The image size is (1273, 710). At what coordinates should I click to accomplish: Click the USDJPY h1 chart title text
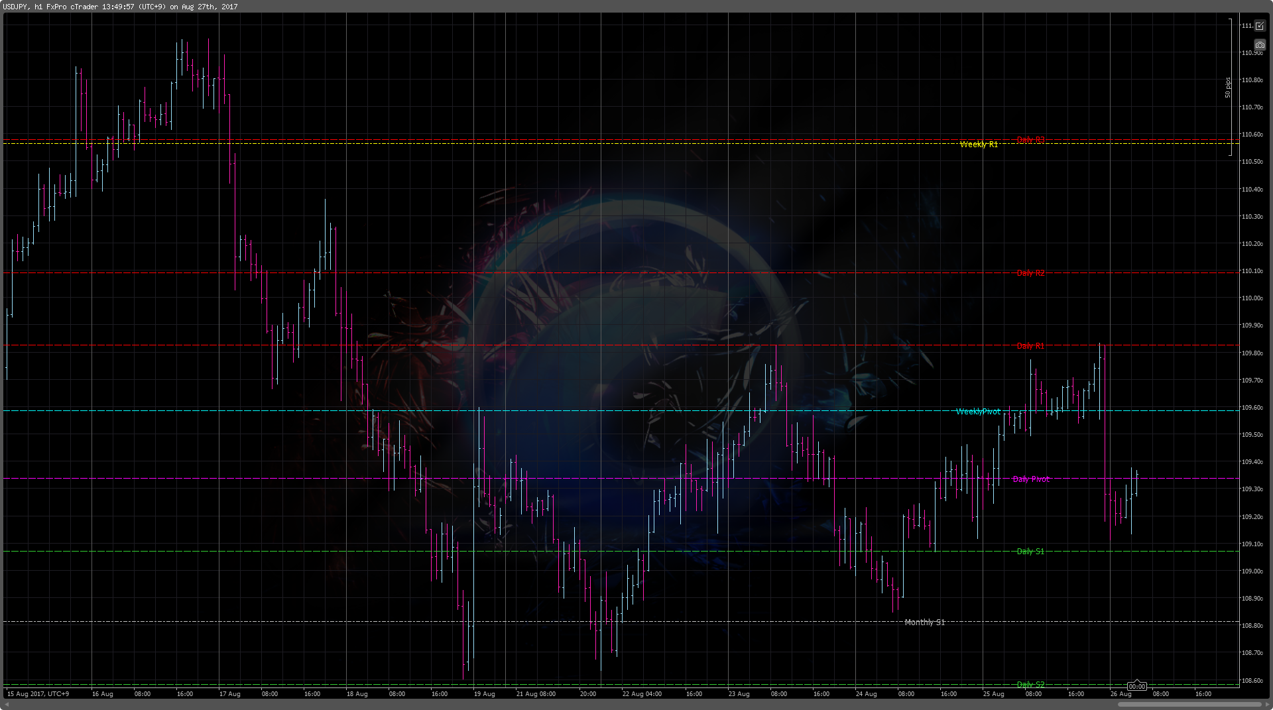(x=119, y=7)
